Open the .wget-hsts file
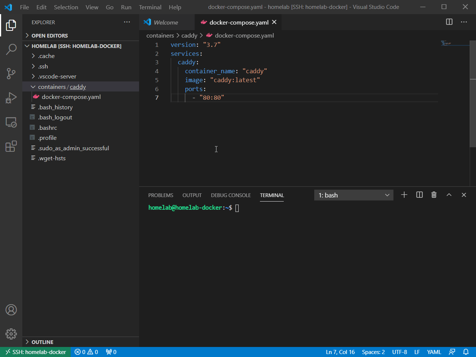 (81, 158)
